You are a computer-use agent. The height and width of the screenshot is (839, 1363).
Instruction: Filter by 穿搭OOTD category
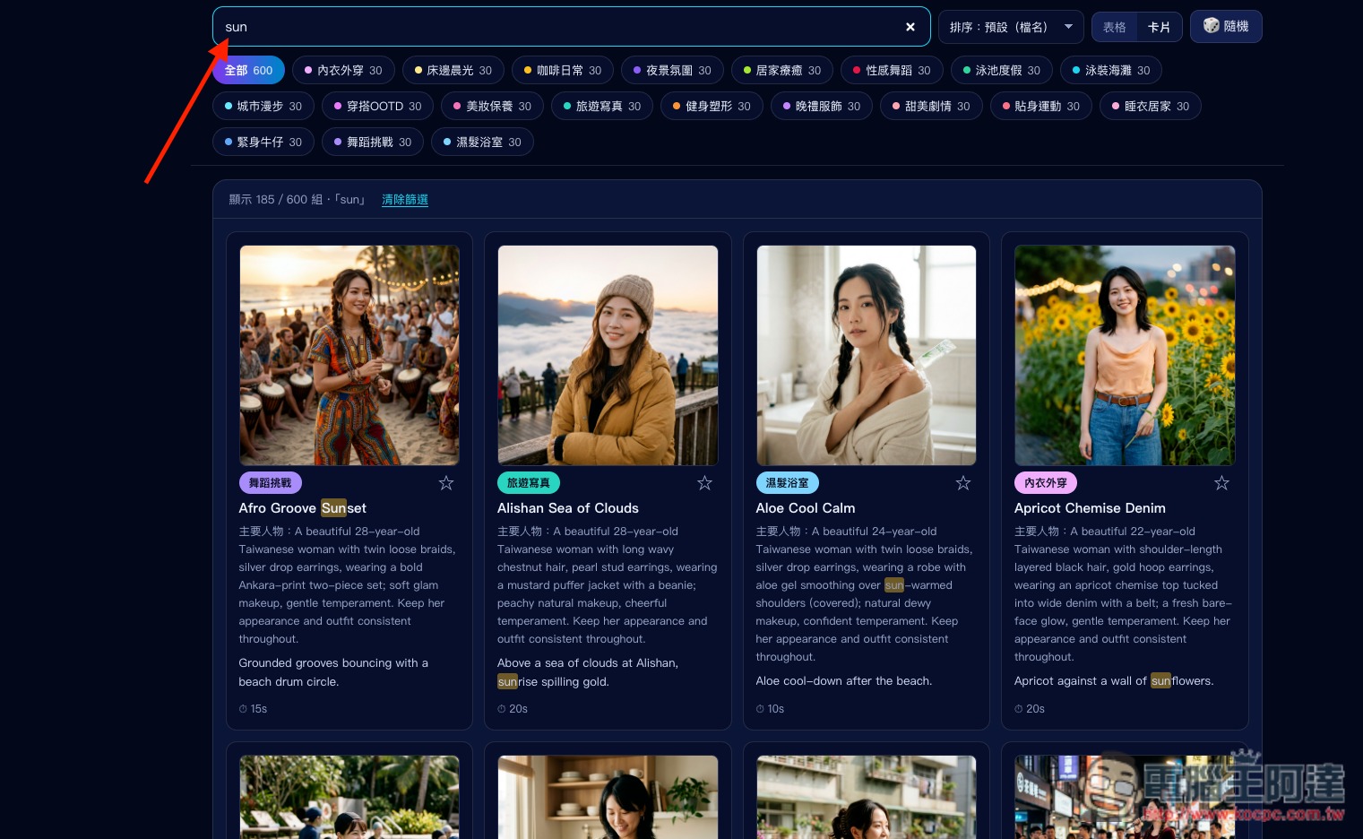coord(377,106)
